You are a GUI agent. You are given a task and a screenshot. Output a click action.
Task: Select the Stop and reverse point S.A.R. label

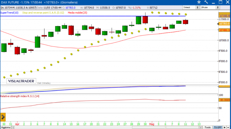(x=43, y=13)
